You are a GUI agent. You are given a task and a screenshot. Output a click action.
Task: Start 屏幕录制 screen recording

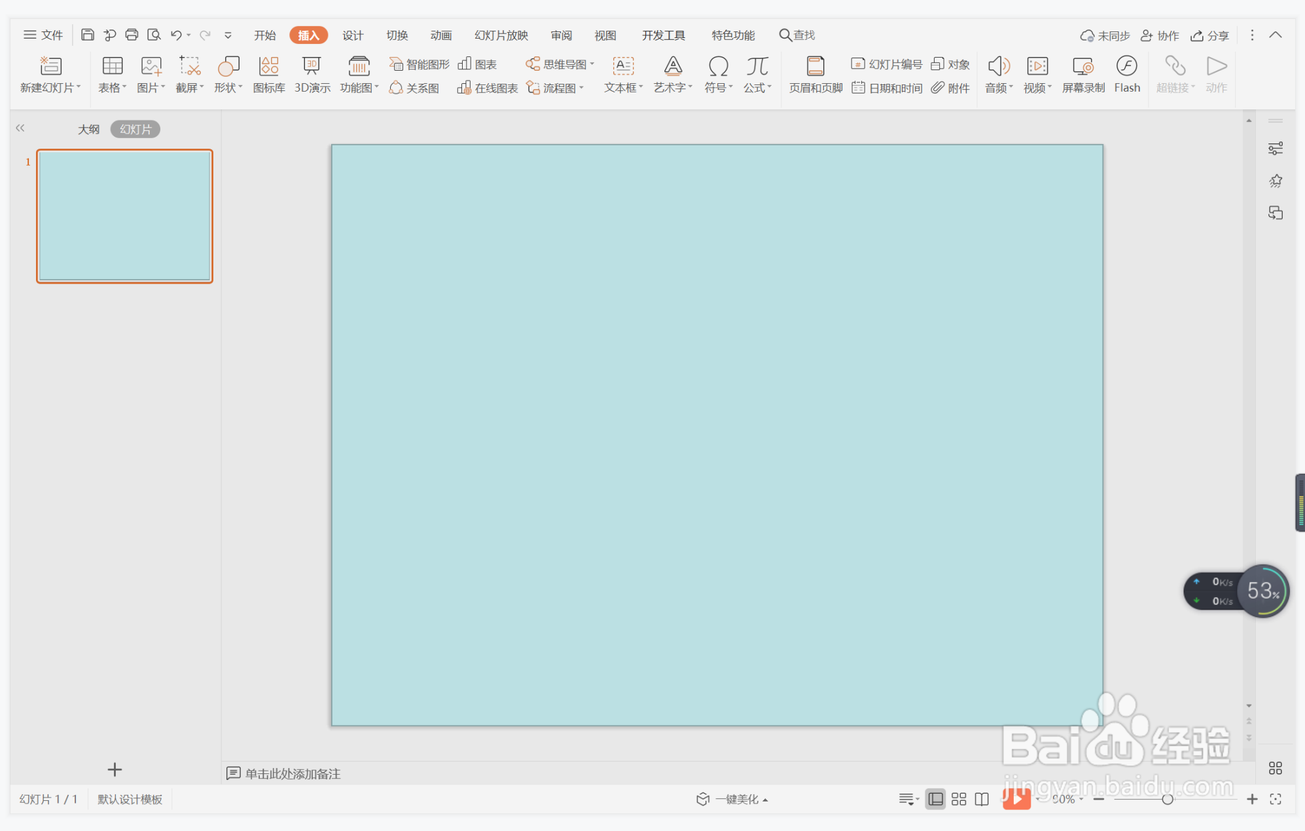click(x=1082, y=74)
